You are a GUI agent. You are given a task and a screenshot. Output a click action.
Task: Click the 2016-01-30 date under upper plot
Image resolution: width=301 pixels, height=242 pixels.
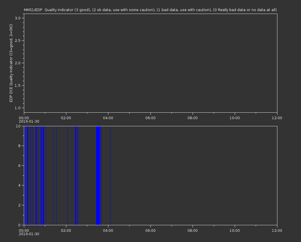coord(29,121)
